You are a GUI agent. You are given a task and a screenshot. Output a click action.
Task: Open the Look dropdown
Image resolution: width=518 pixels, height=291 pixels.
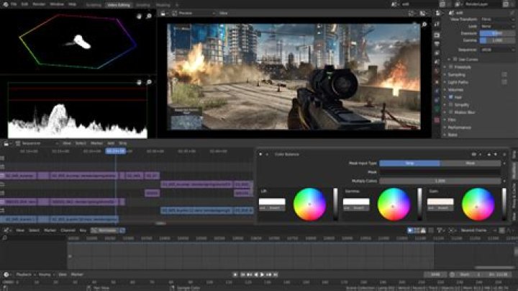tap(497, 26)
